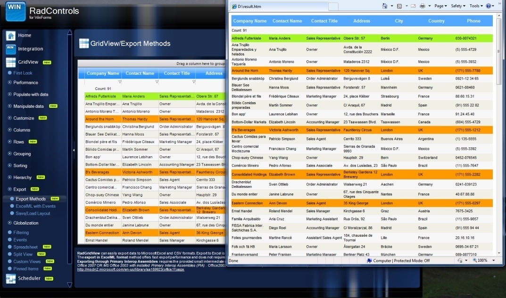Click Protected Mode: Off status text

[412, 261]
